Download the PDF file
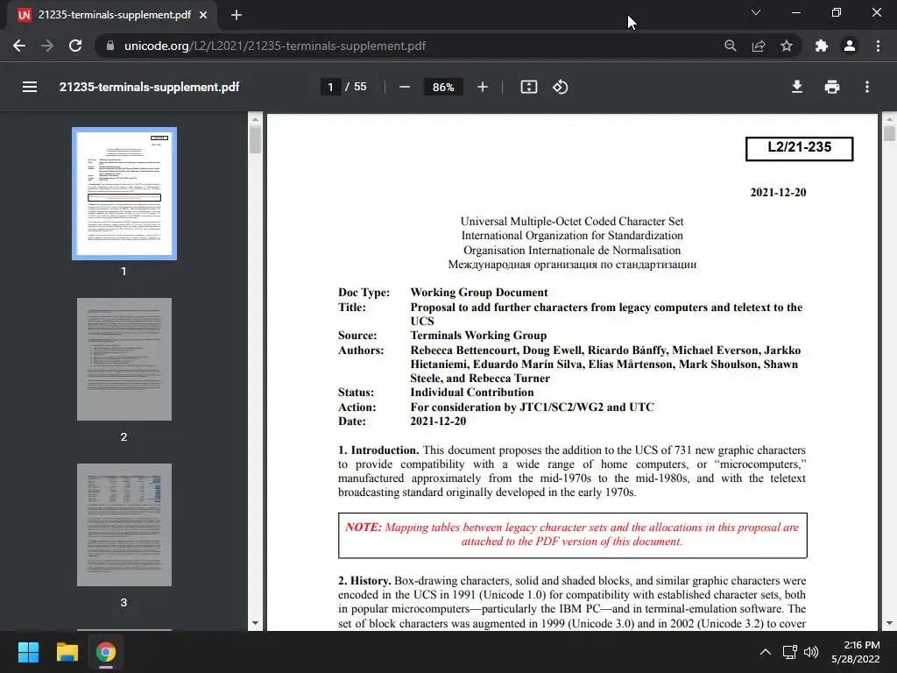897x673 pixels. [796, 87]
